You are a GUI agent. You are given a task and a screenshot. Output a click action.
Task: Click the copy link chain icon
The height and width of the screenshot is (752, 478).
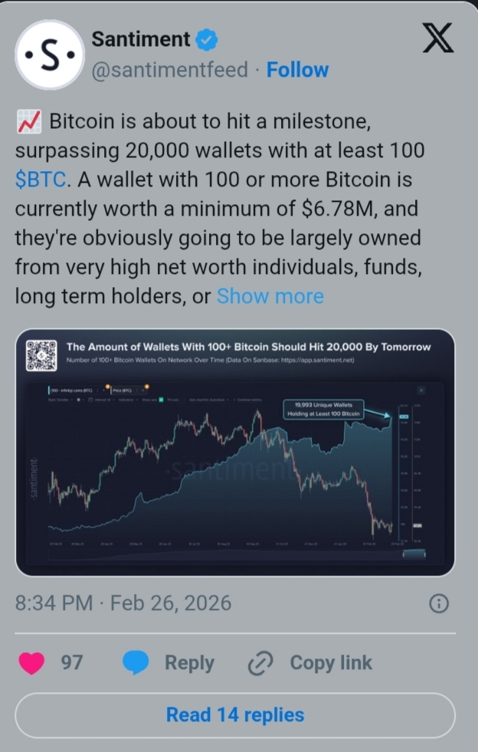click(x=260, y=663)
